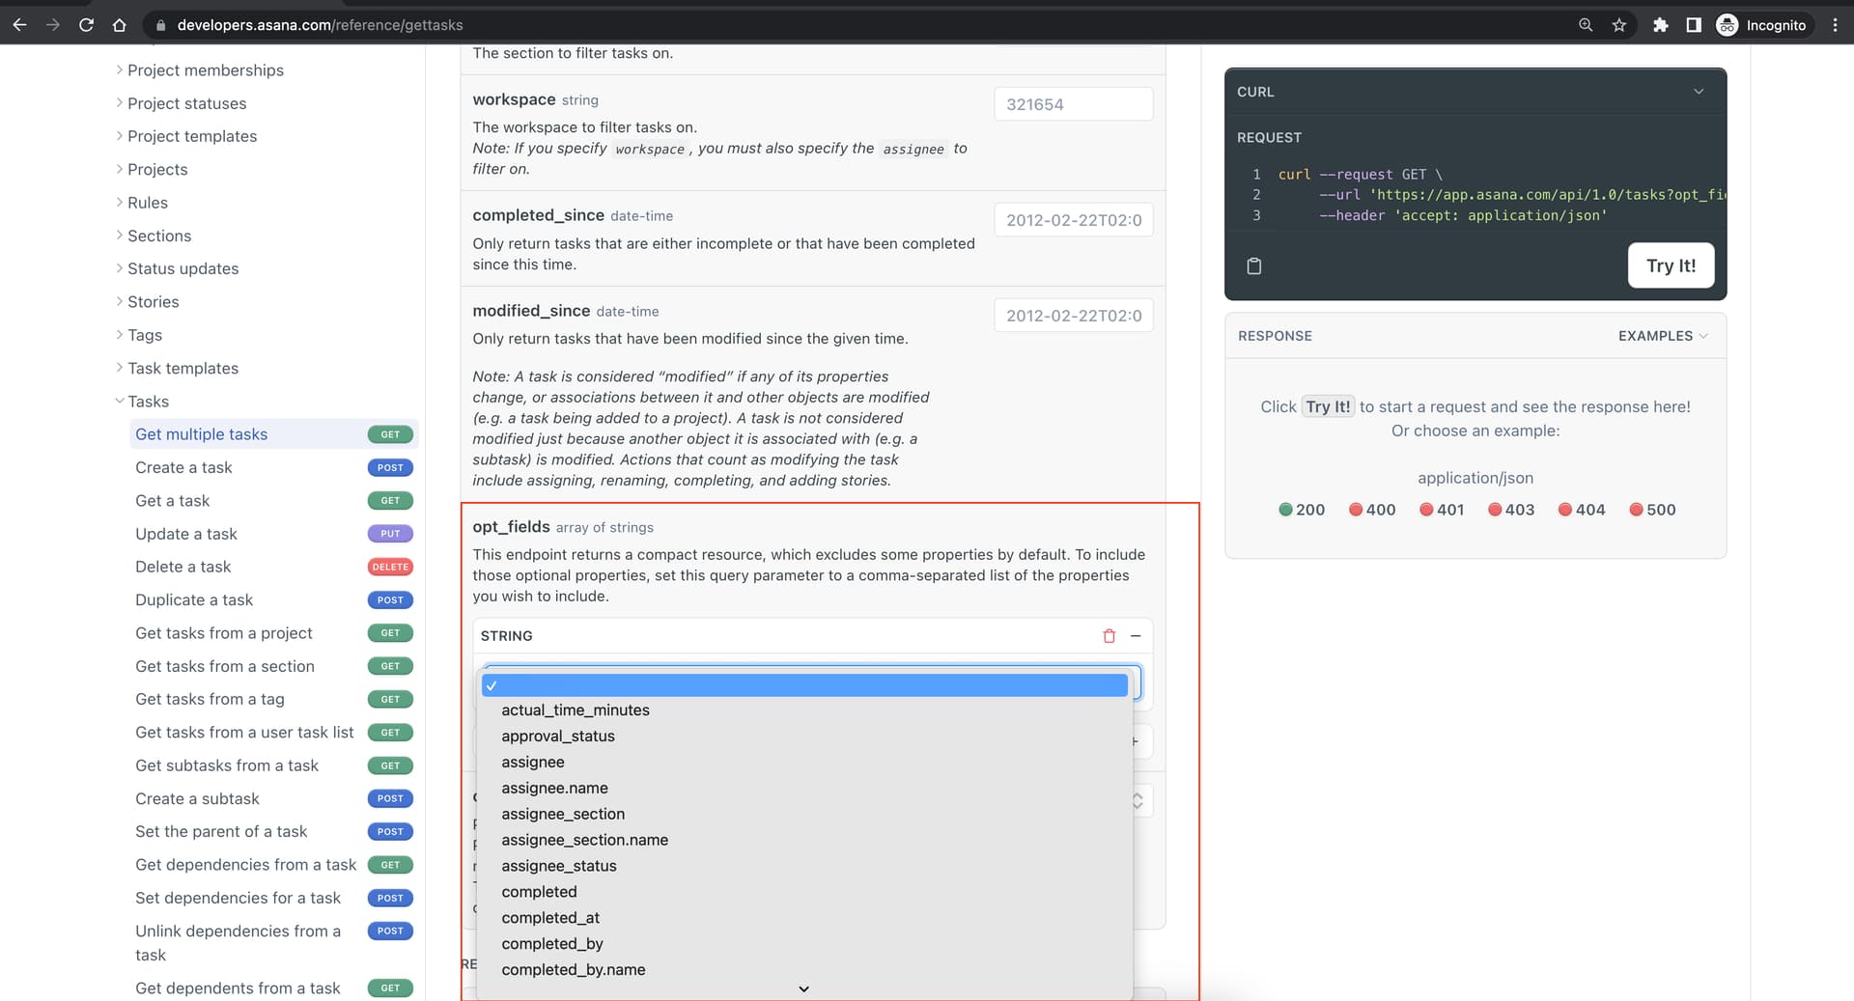This screenshot has height=1001, width=1854.
Task: Delete the opt_fields string using trash icon
Action: coord(1108,635)
